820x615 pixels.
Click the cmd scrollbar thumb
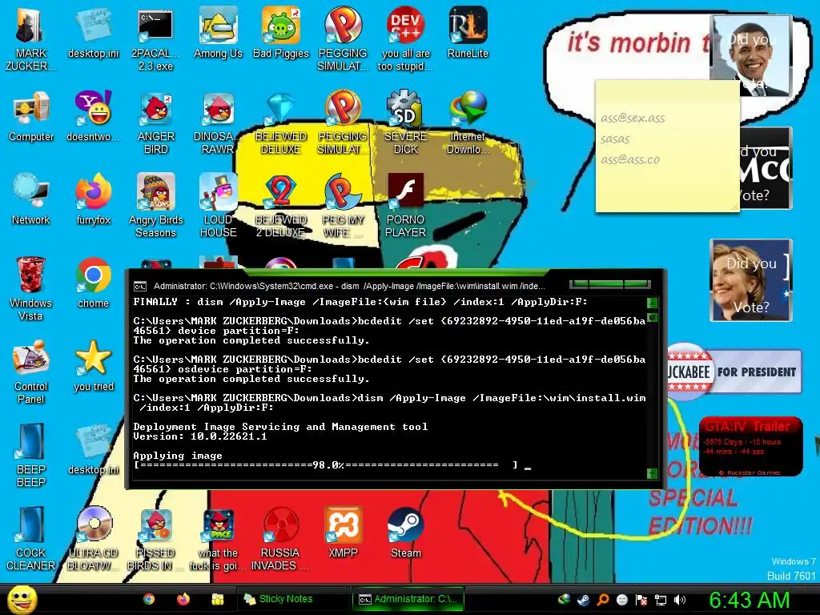[x=652, y=317]
